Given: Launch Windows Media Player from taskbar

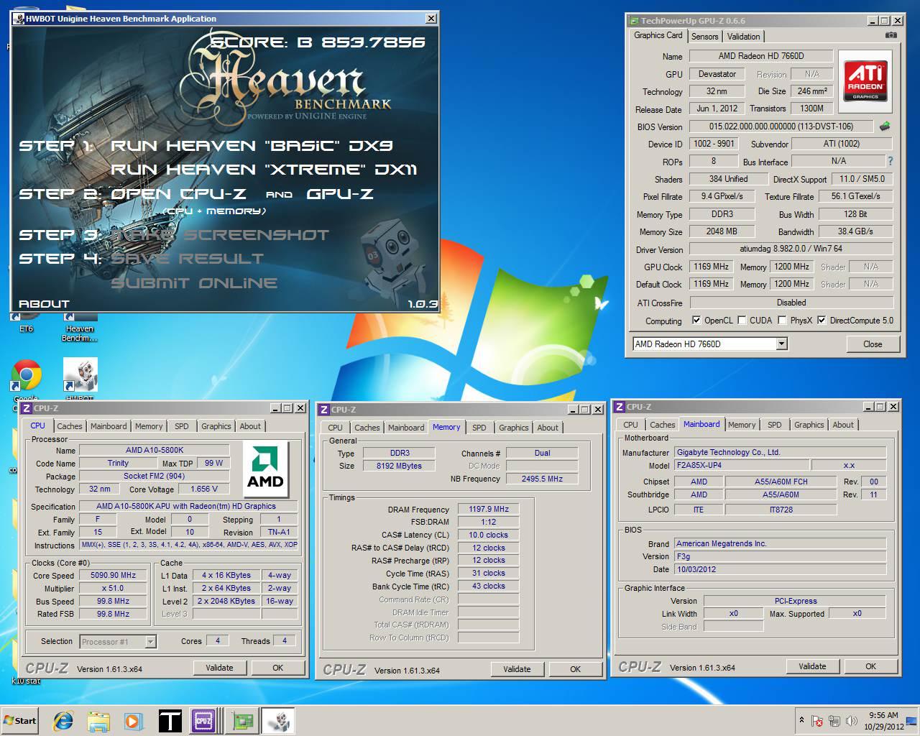Looking at the screenshot, I should coord(133,721).
